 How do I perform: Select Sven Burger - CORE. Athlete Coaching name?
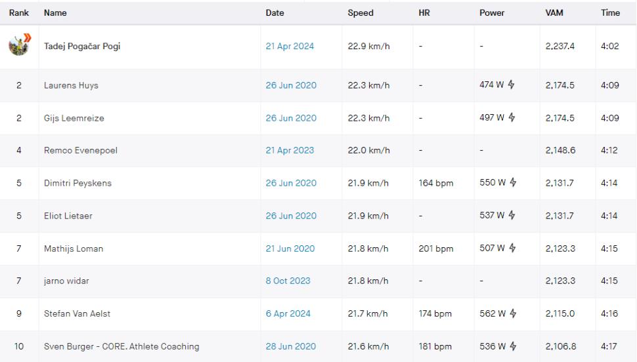pos(121,346)
